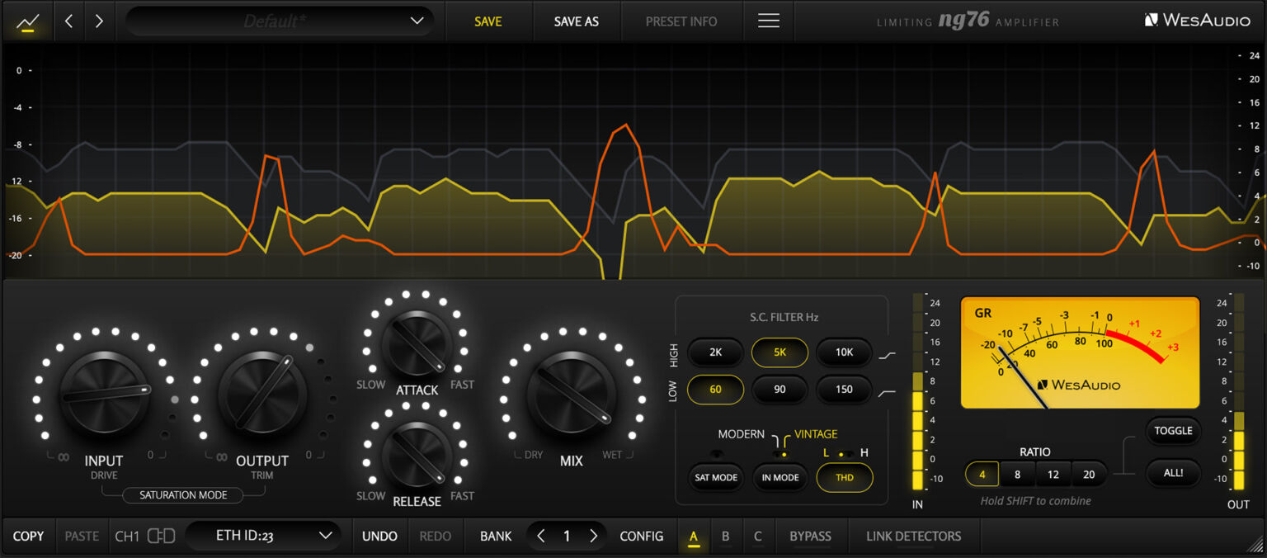Toggle IN MODE modern/vintage button

tap(780, 478)
